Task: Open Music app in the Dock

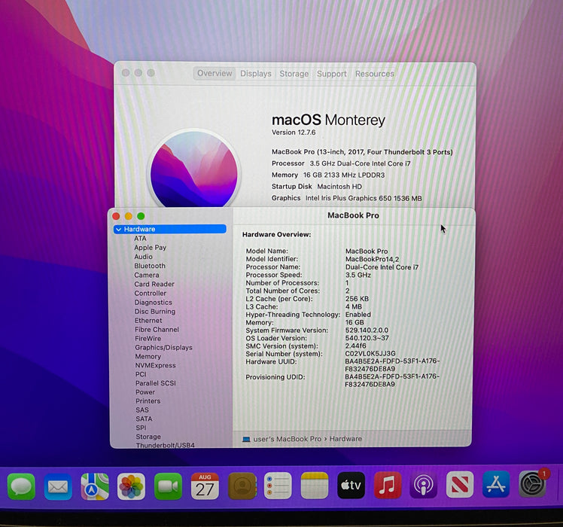Action: pyautogui.click(x=388, y=486)
